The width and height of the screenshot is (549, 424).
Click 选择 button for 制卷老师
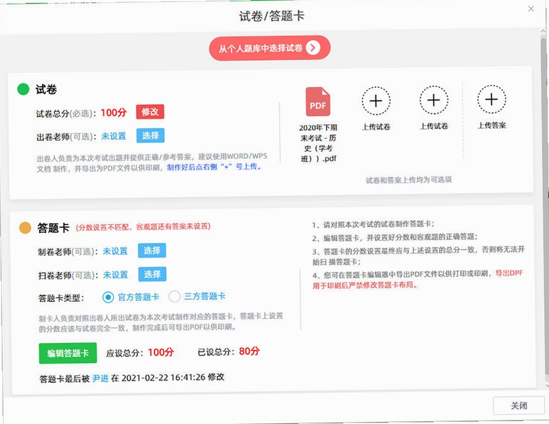click(x=152, y=250)
